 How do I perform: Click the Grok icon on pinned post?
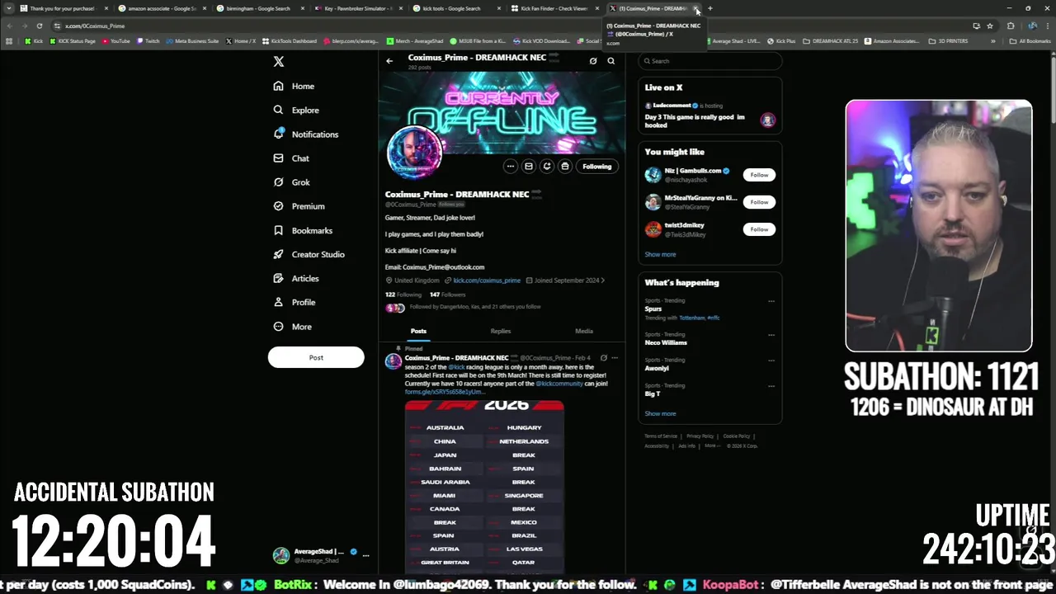604,358
